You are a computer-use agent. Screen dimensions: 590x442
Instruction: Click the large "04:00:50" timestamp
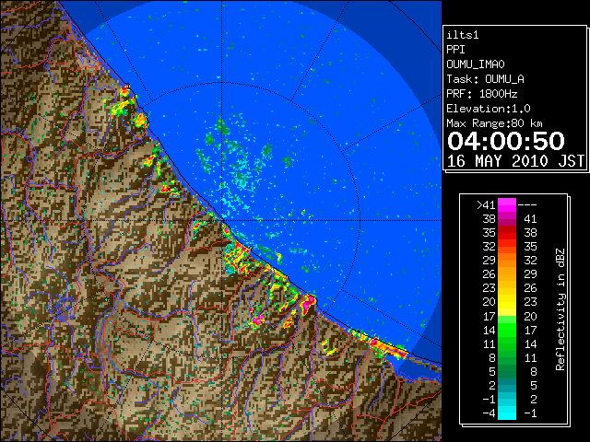506,141
